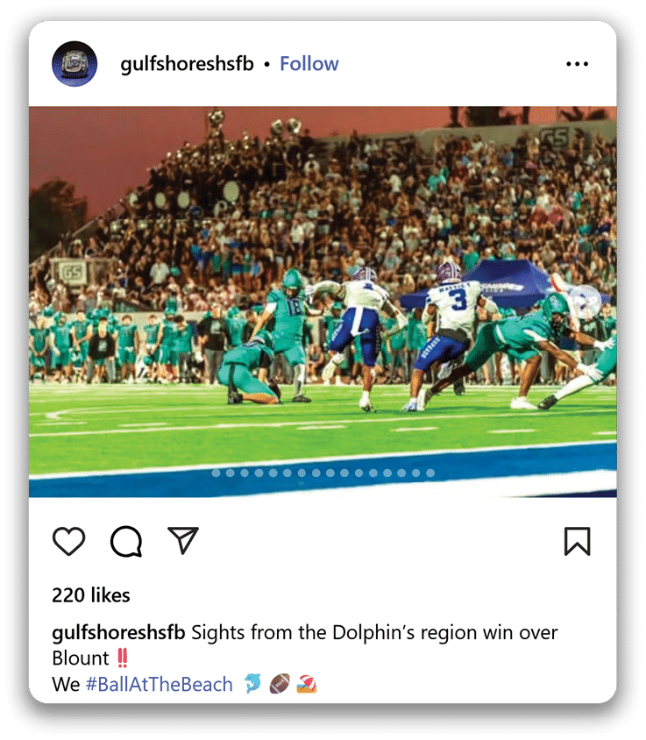646x740 pixels.
Task: Follow the gulfshoreshsfb account
Action: [309, 64]
